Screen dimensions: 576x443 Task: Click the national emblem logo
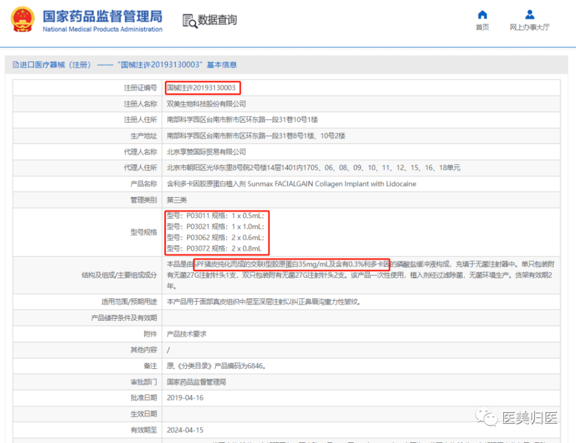coord(22,20)
